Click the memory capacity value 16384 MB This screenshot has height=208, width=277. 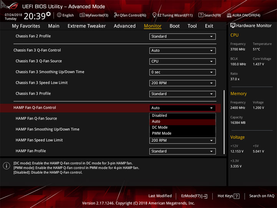coord(238,123)
